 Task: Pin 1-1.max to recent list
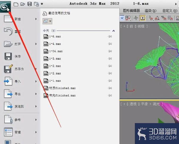(x=110, y=81)
